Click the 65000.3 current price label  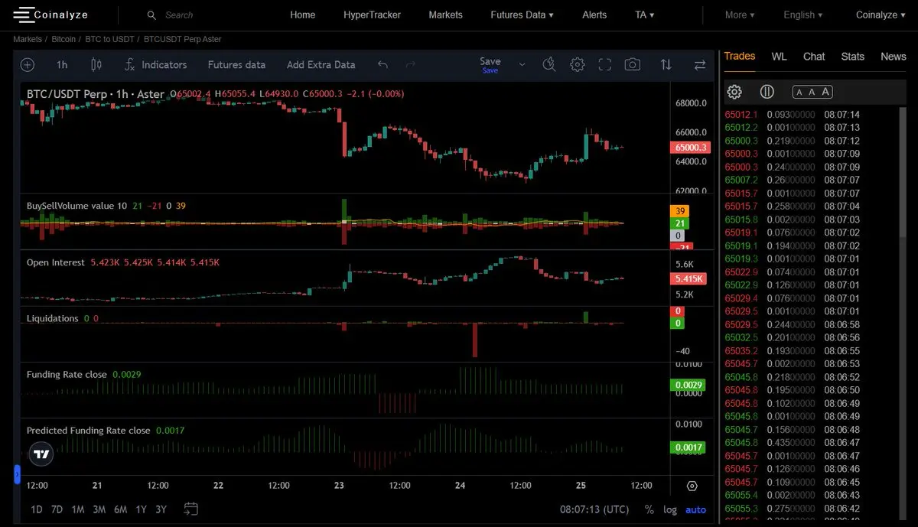point(690,147)
